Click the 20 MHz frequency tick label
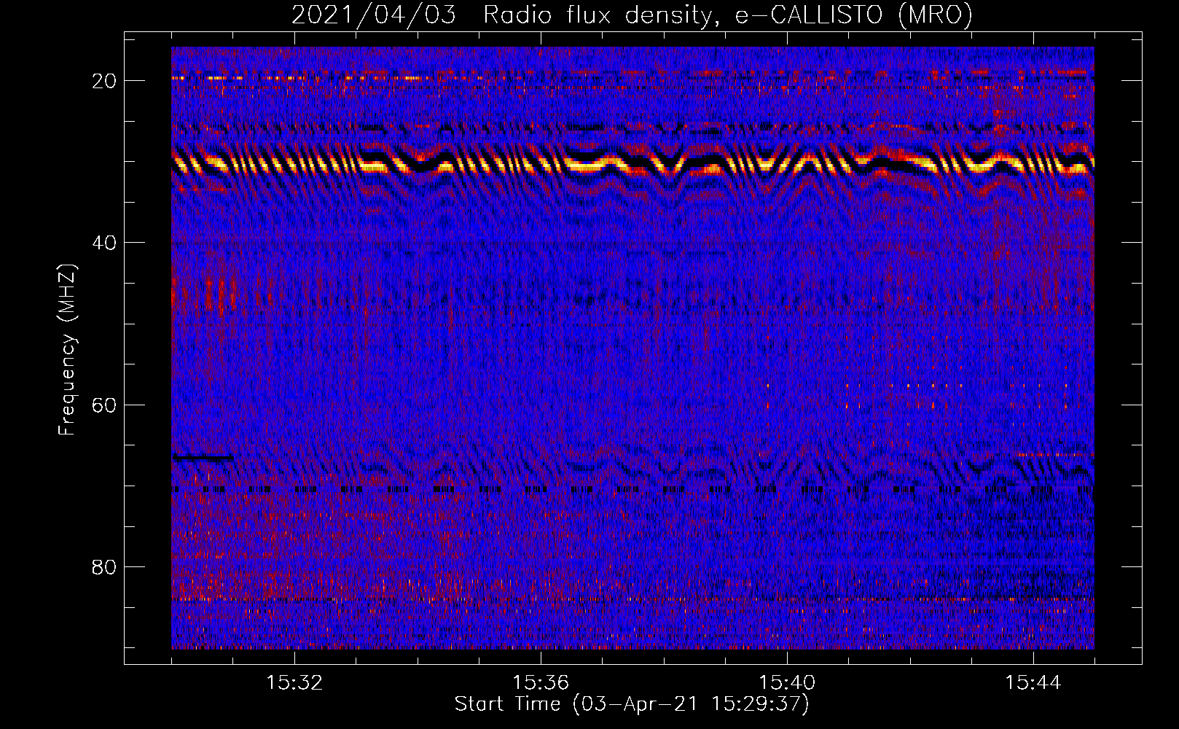Screen dimensions: 1179x729 [104, 81]
